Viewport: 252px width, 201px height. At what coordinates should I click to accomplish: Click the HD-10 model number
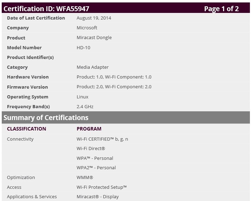click(x=83, y=47)
